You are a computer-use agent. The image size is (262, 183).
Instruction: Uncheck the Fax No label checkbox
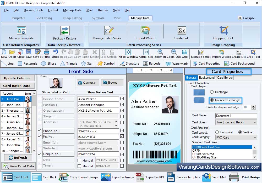[40, 136]
